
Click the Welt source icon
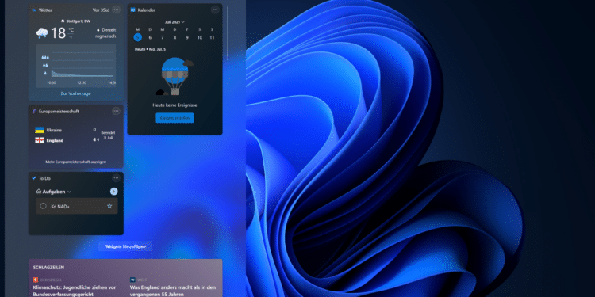pyautogui.click(x=132, y=280)
